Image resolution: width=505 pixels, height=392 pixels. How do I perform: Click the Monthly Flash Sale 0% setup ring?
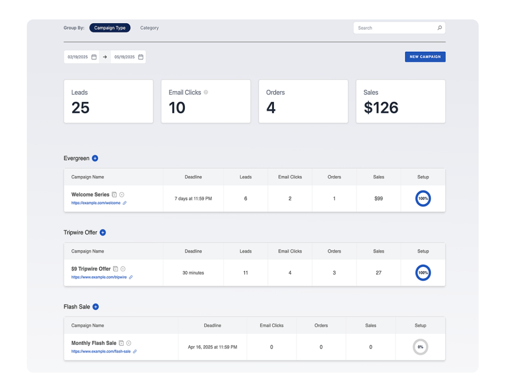[x=420, y=347]
